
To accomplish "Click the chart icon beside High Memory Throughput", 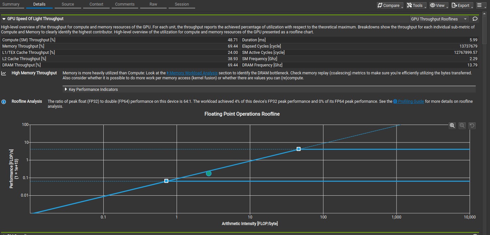I will (4, 73).
